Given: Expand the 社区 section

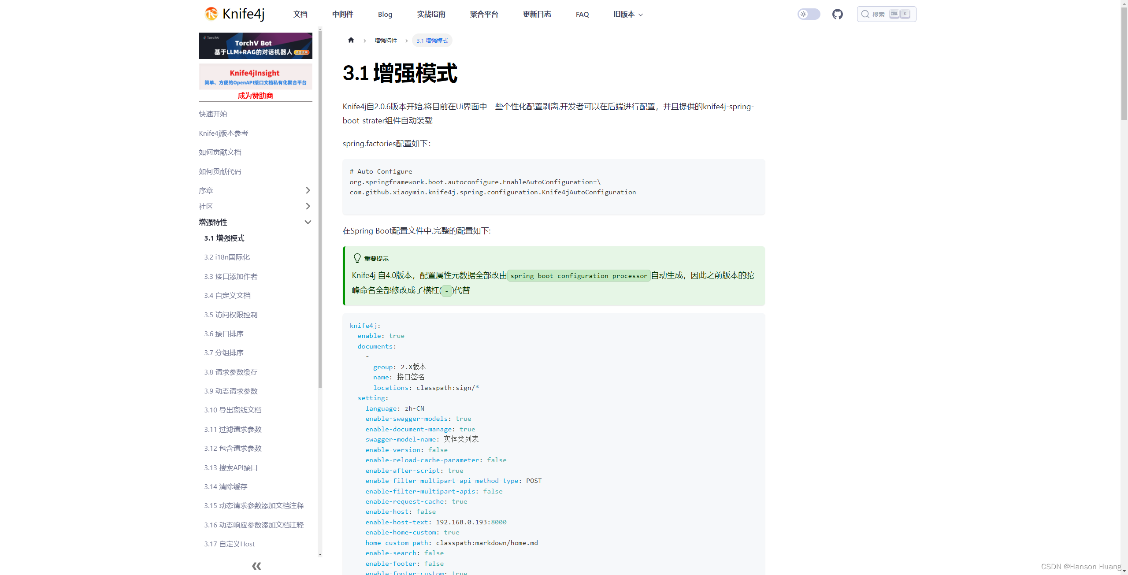Looking at the screenshot, I should click(x=308, y=206).
